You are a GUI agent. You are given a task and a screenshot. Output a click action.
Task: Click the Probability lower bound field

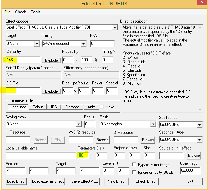tap(68, 60)
